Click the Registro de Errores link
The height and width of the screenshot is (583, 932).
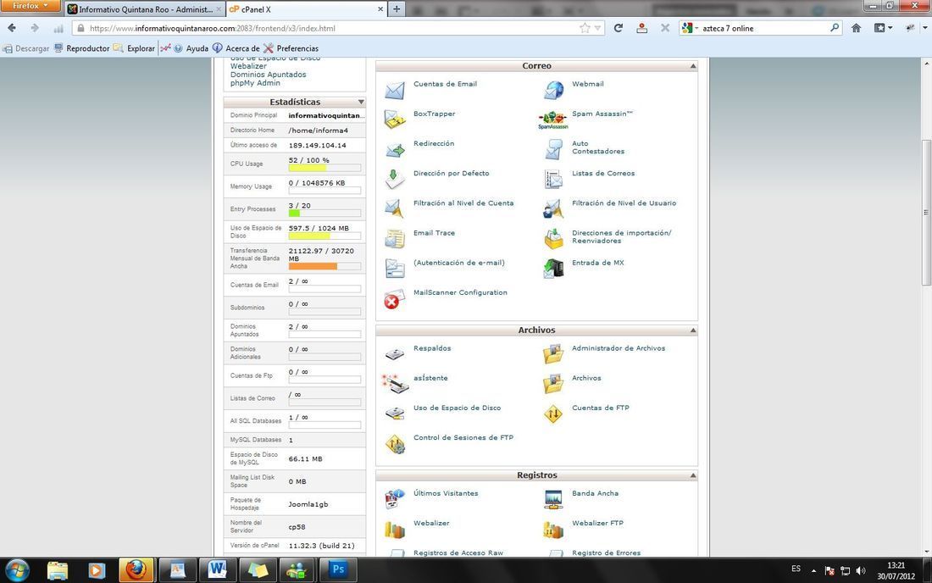607,552
